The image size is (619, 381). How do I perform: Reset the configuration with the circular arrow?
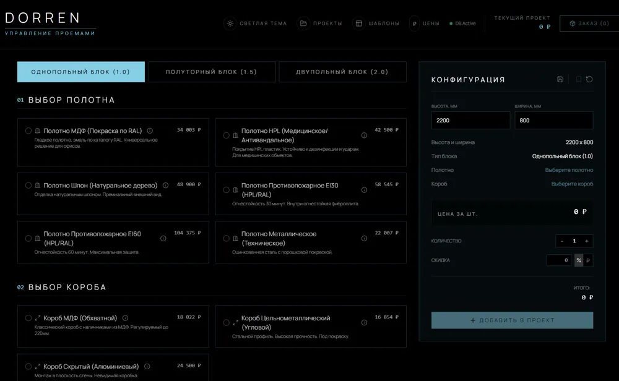(589, 79)
